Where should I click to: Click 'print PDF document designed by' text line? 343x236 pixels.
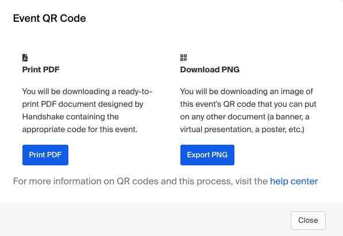tap(83, 104)
